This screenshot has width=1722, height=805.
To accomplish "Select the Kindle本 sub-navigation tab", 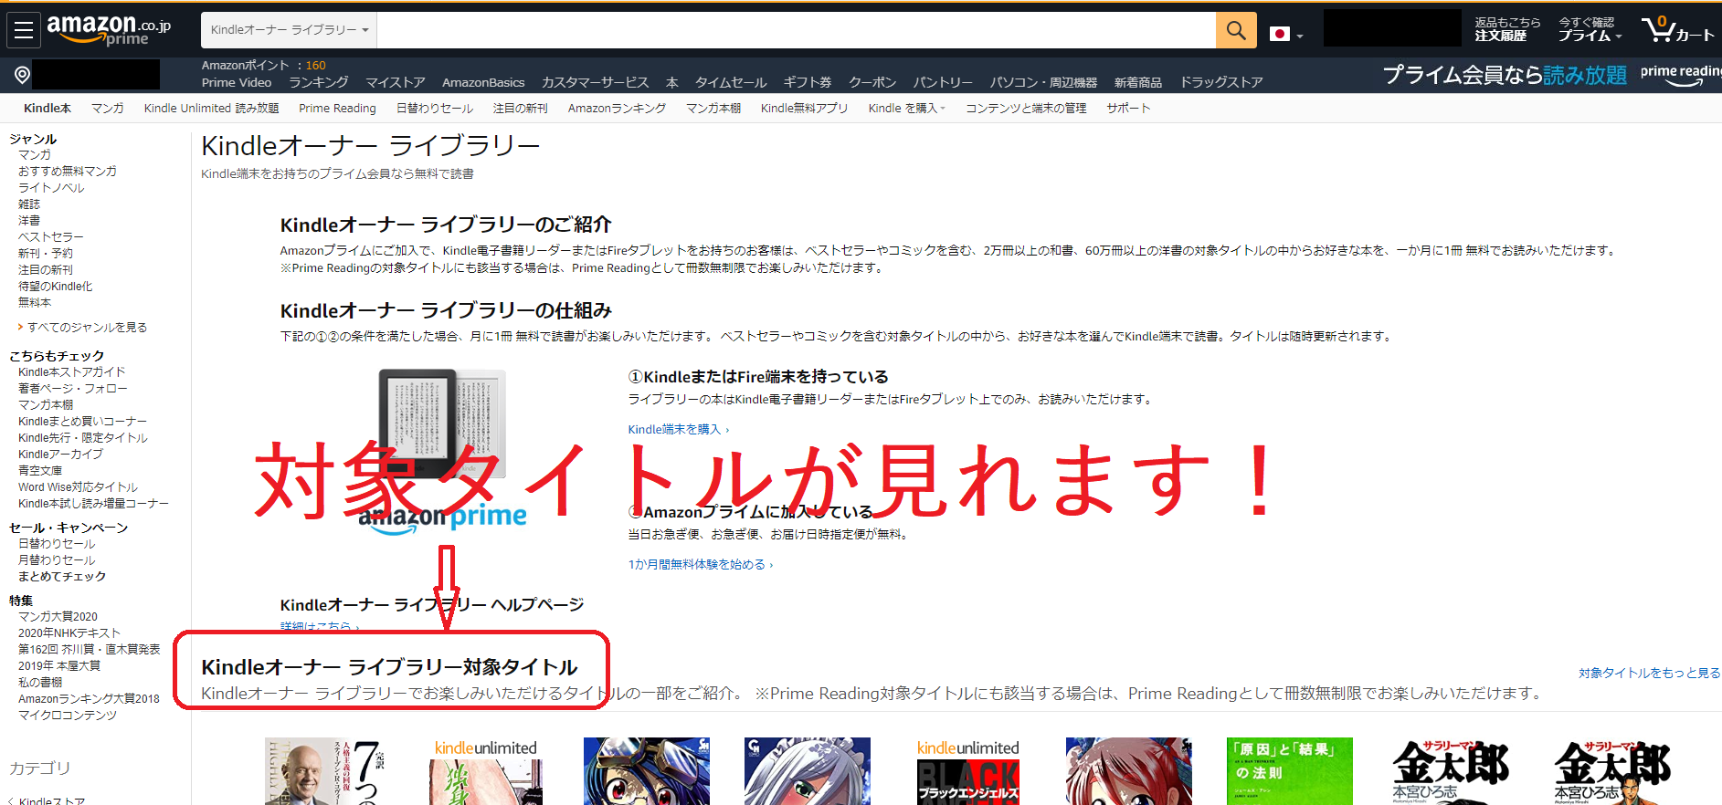I will [48, 108].
